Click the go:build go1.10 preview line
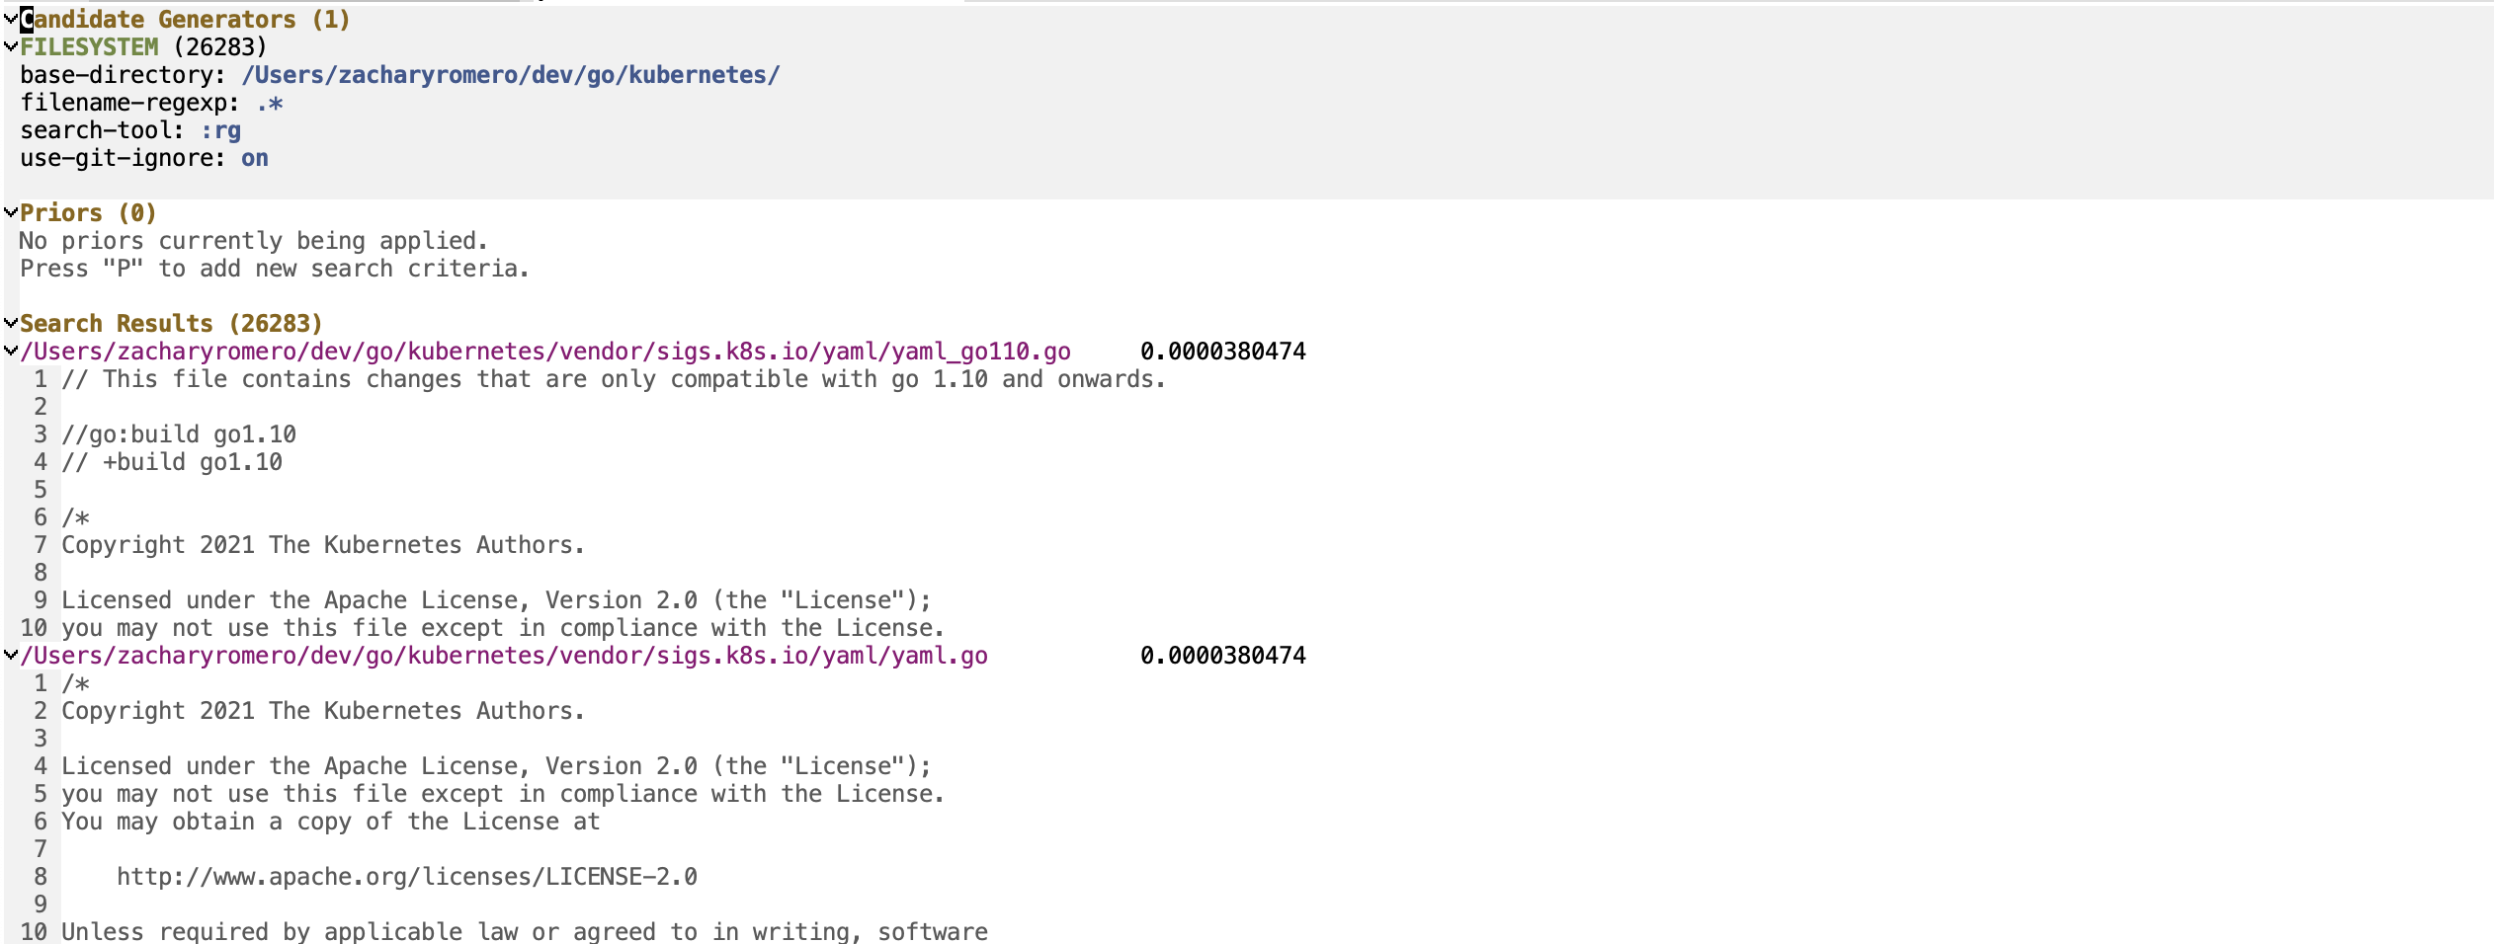This screenshot has height=944, width=2494. 178,433
